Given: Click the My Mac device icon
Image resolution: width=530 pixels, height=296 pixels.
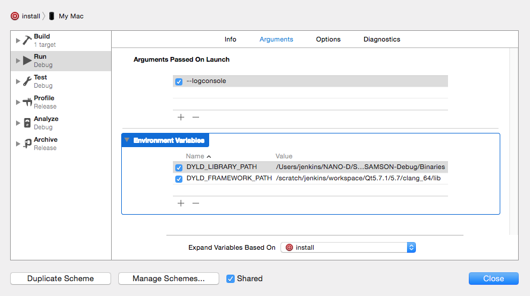Looking at the screenshot, I should (x=52, y=16).
